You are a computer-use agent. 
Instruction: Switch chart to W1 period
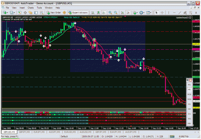(189, 119)
